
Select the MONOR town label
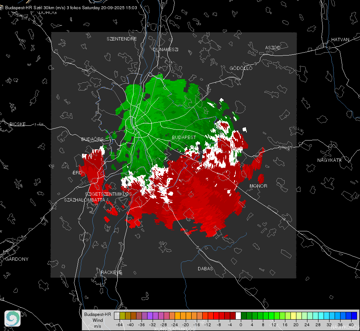tap(258, 186)
